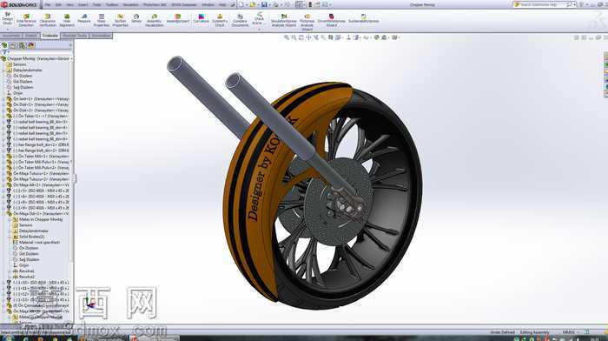Run Interference Detection
608x341 pixels.
point(26,20)
